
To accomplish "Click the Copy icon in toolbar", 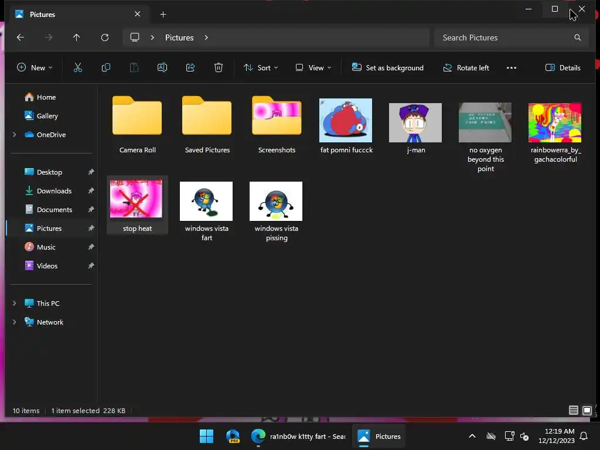I will [x=105, y=68].
